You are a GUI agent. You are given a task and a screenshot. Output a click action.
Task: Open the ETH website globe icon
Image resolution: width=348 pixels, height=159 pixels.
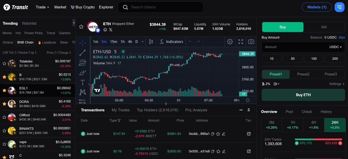[105, 29]
